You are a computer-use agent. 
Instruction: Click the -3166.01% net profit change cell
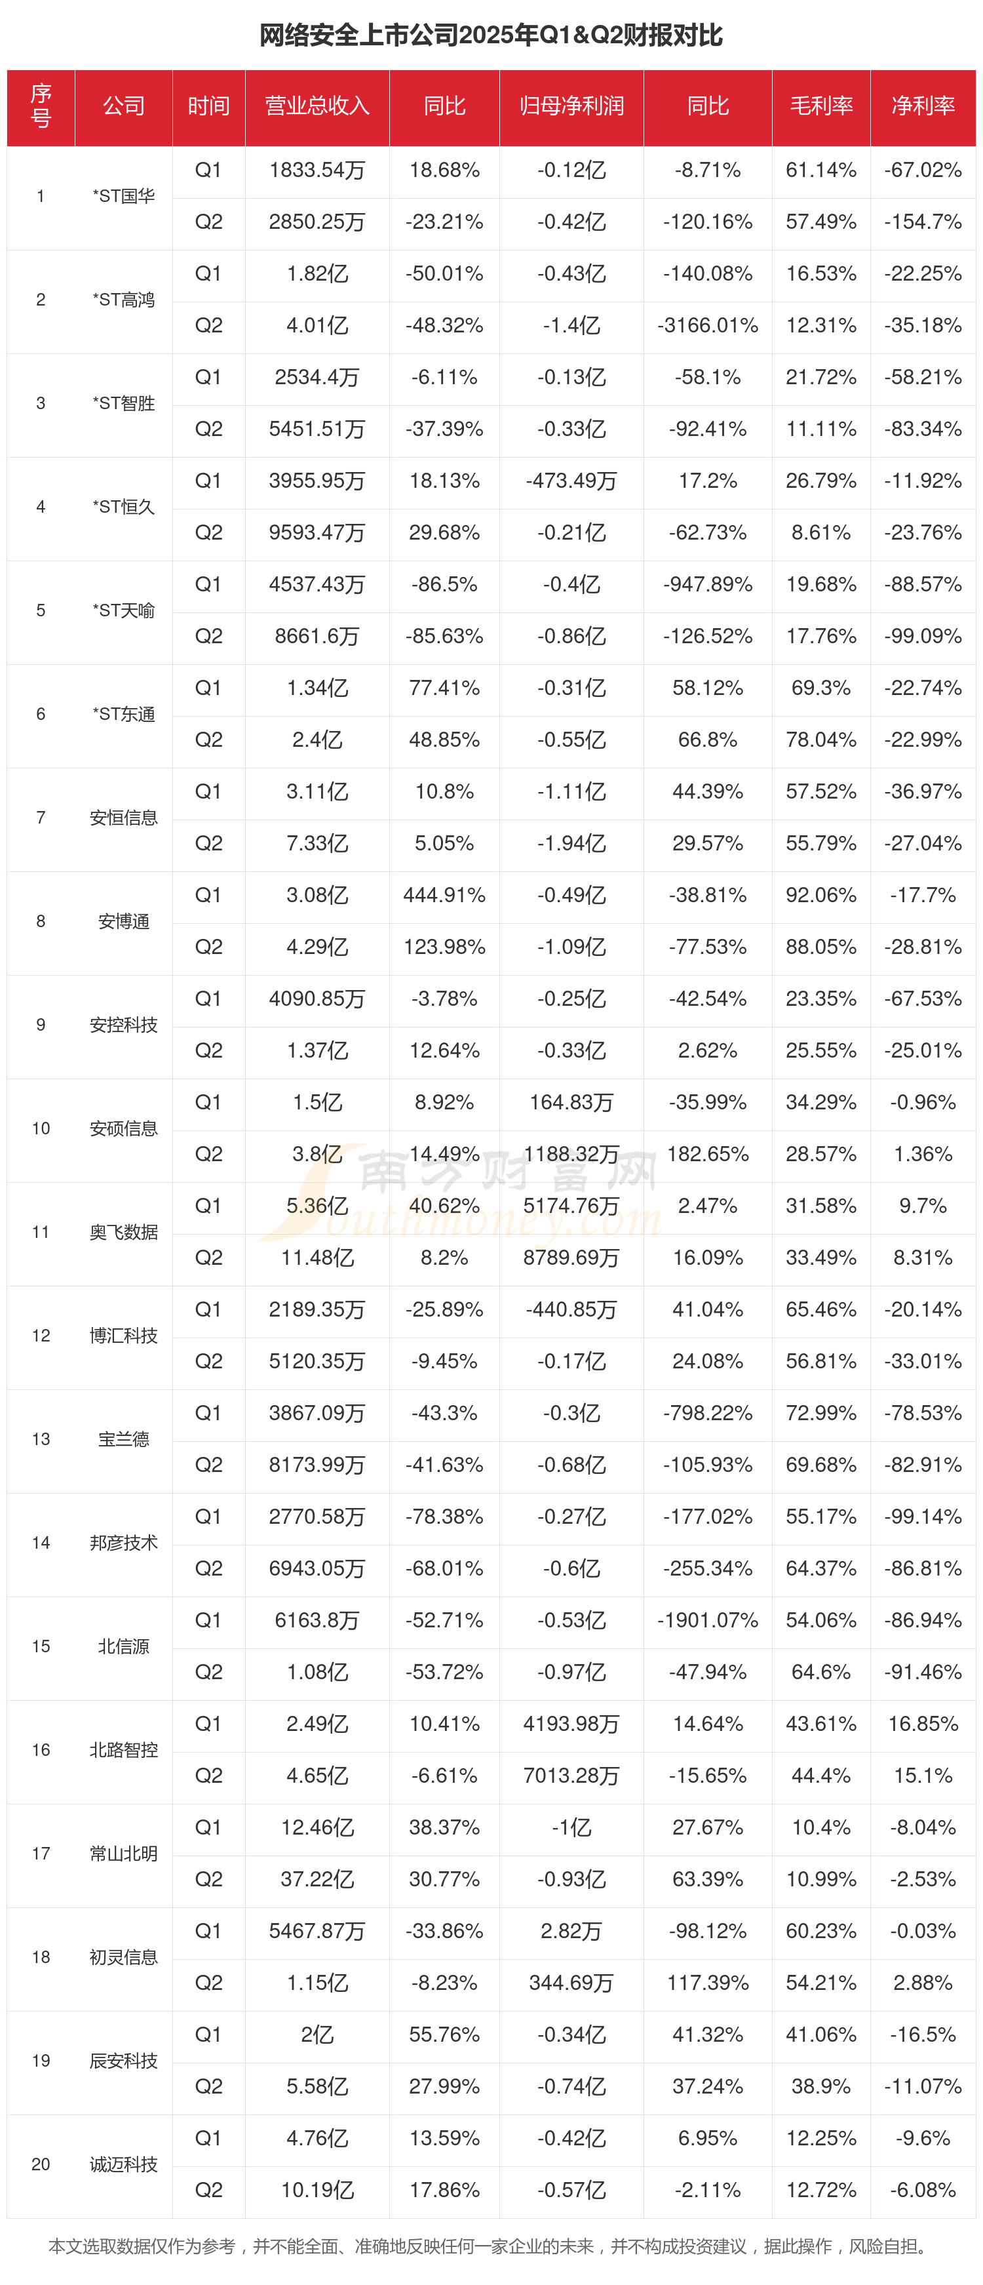coord(707,326)
